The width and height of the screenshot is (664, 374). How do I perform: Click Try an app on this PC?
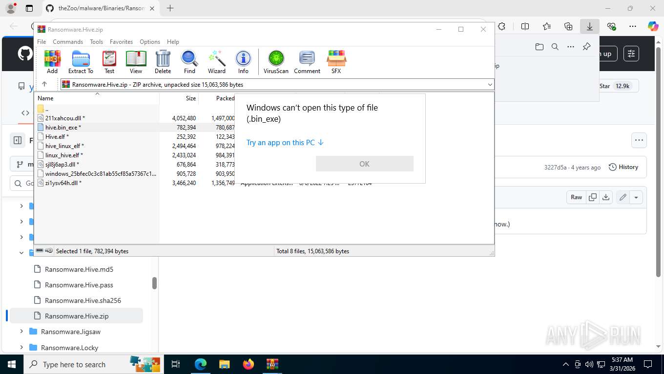[x=285, y=143]
